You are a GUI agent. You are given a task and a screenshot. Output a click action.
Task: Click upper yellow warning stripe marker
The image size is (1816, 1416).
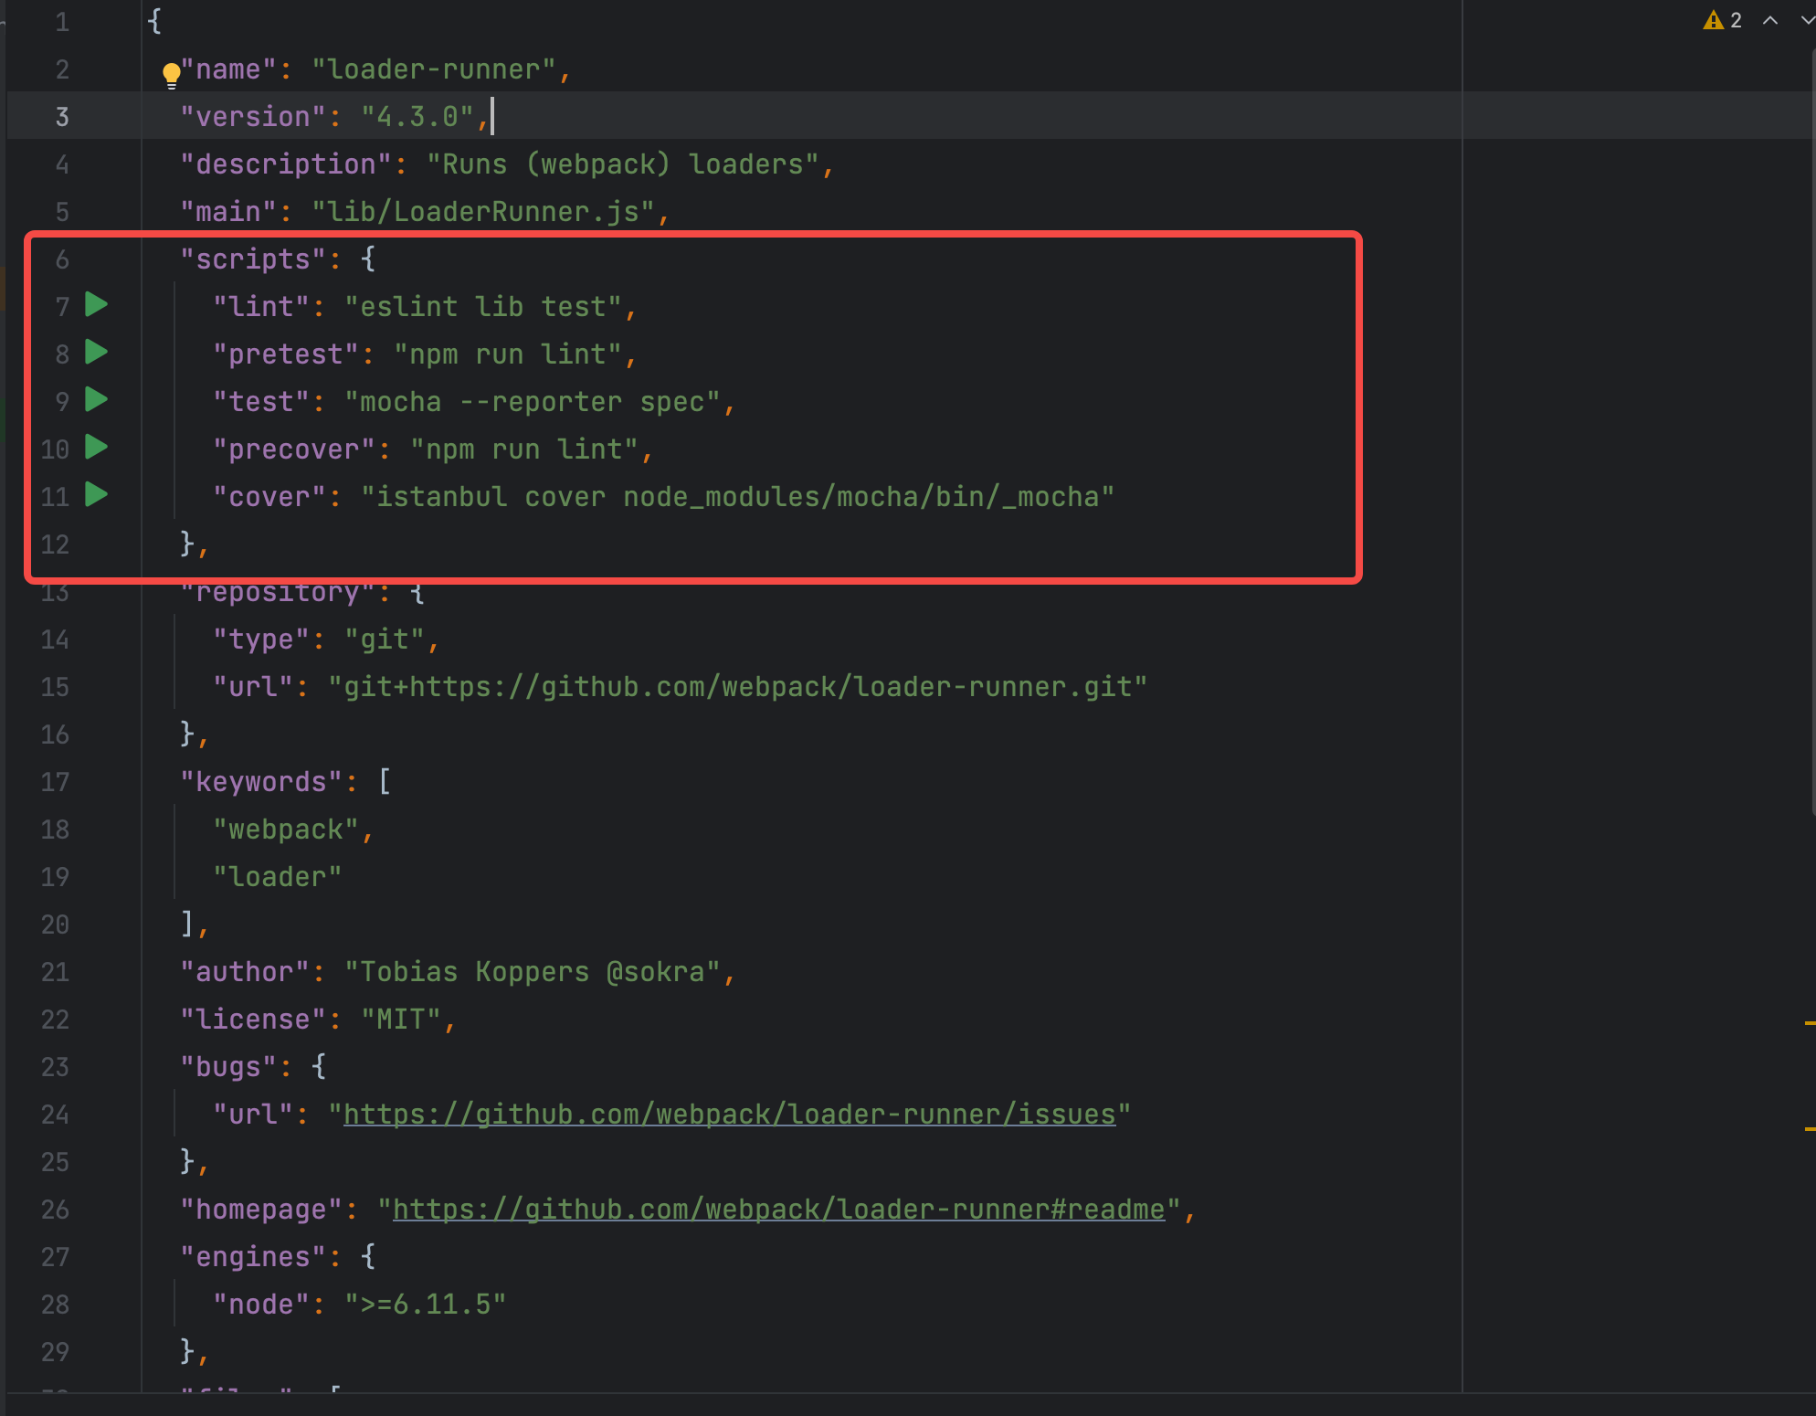pyautogui.click(x=1810, y=1023)
